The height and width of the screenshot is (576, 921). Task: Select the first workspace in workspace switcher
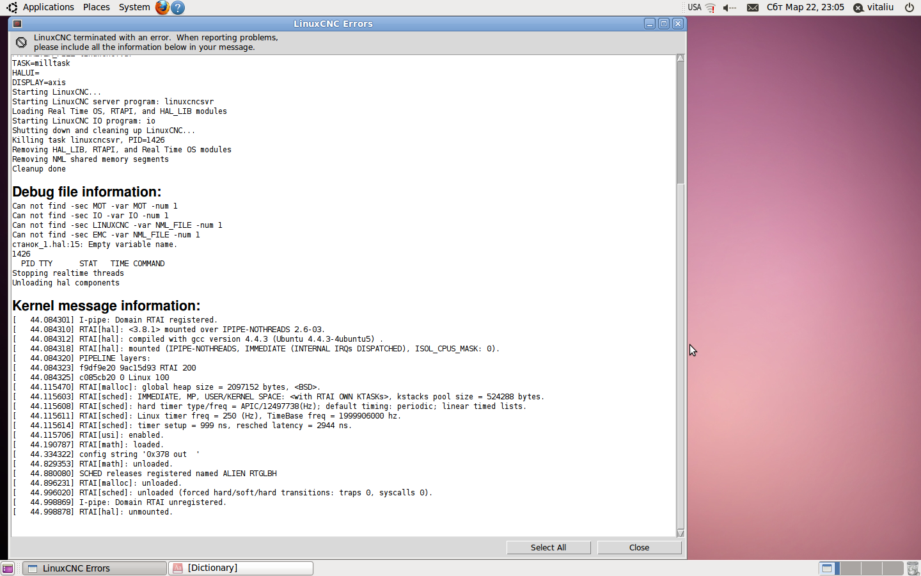pyautogui.click(x=830, y=568)
